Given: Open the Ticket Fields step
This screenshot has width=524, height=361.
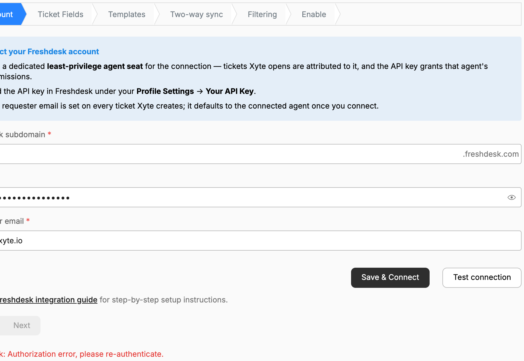Looking at the screenshot, I should coord(60,14).
